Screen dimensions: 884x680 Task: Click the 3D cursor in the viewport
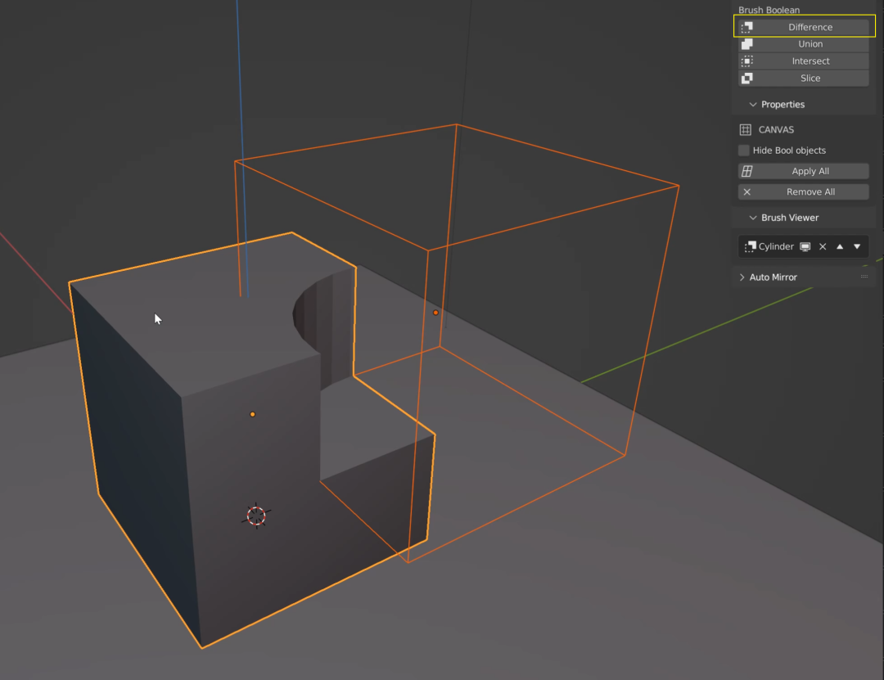[256, 516]
